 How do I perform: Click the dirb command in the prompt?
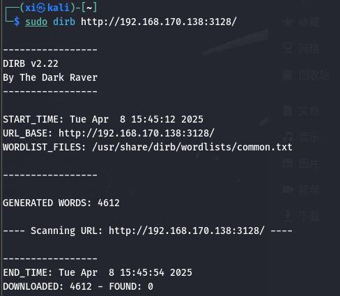click(x=64, y=22)
